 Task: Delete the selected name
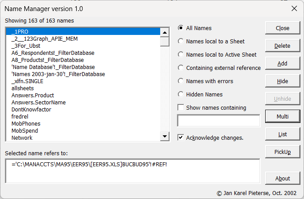pyautogui.click(x=282, y=46)
